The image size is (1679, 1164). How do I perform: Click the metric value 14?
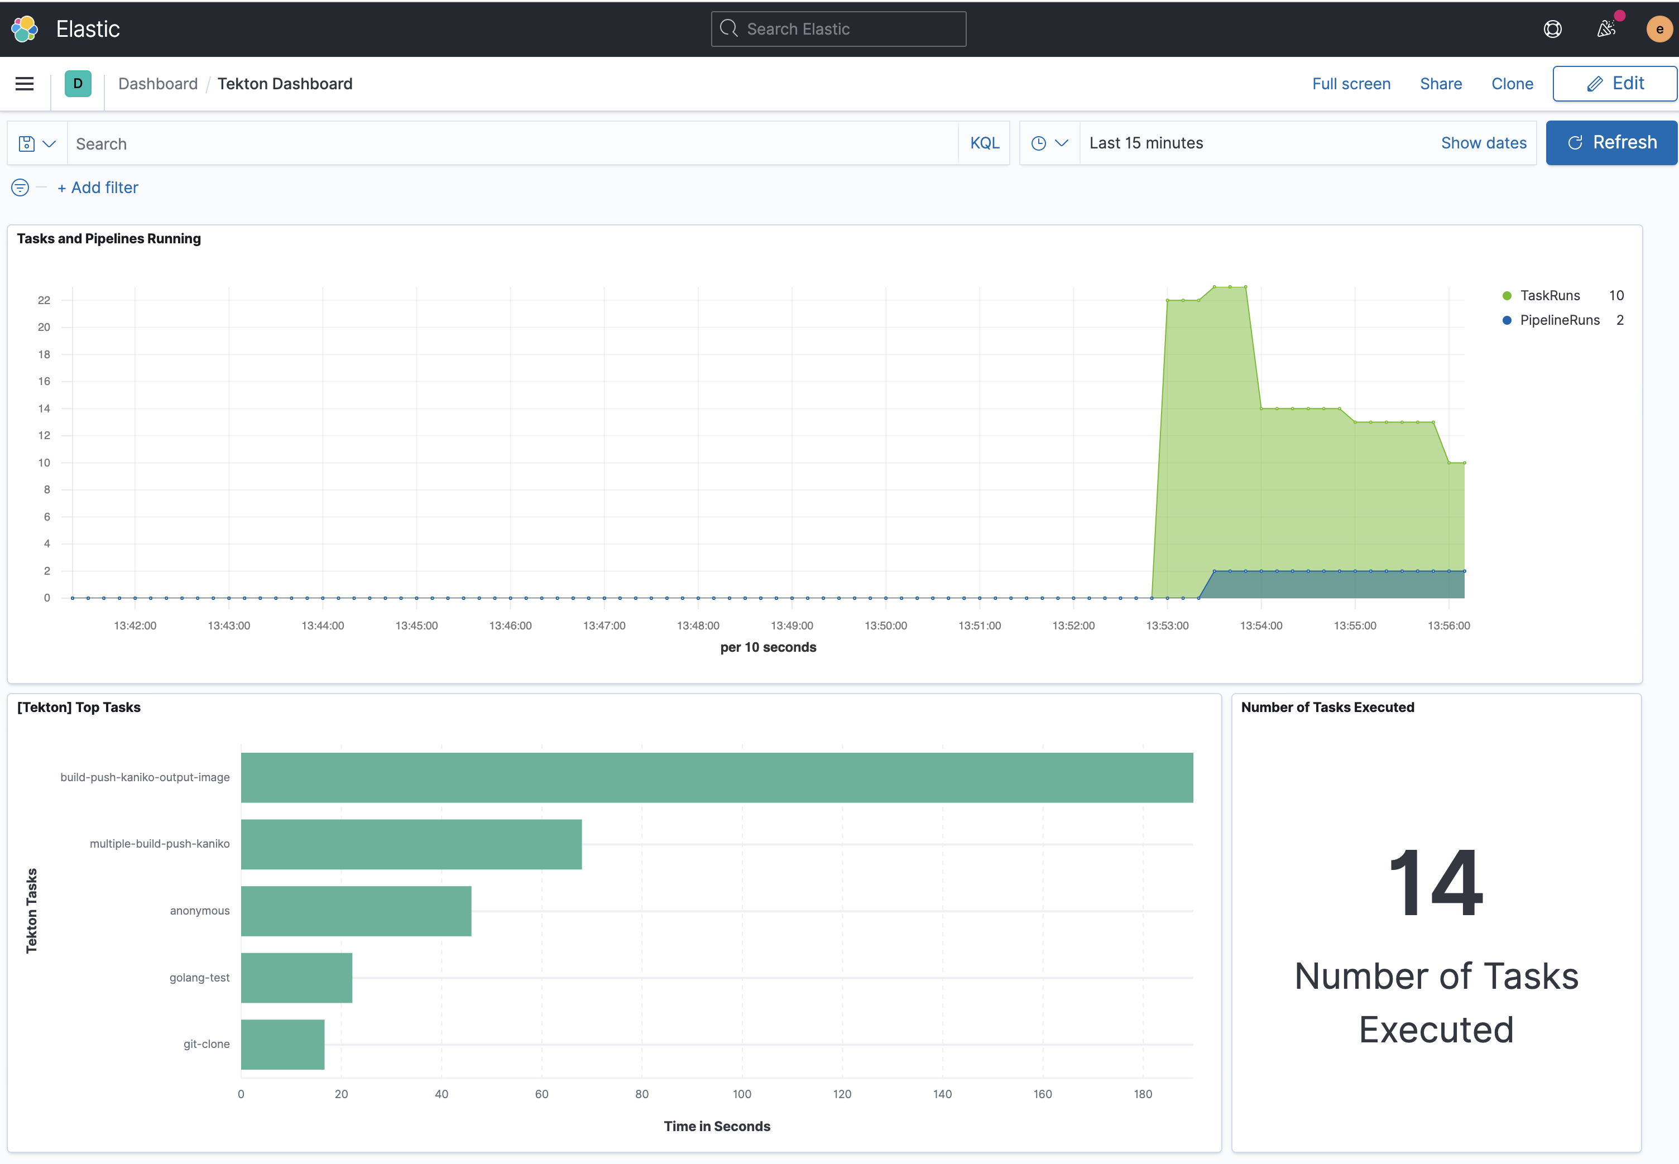coord(1436,882)
